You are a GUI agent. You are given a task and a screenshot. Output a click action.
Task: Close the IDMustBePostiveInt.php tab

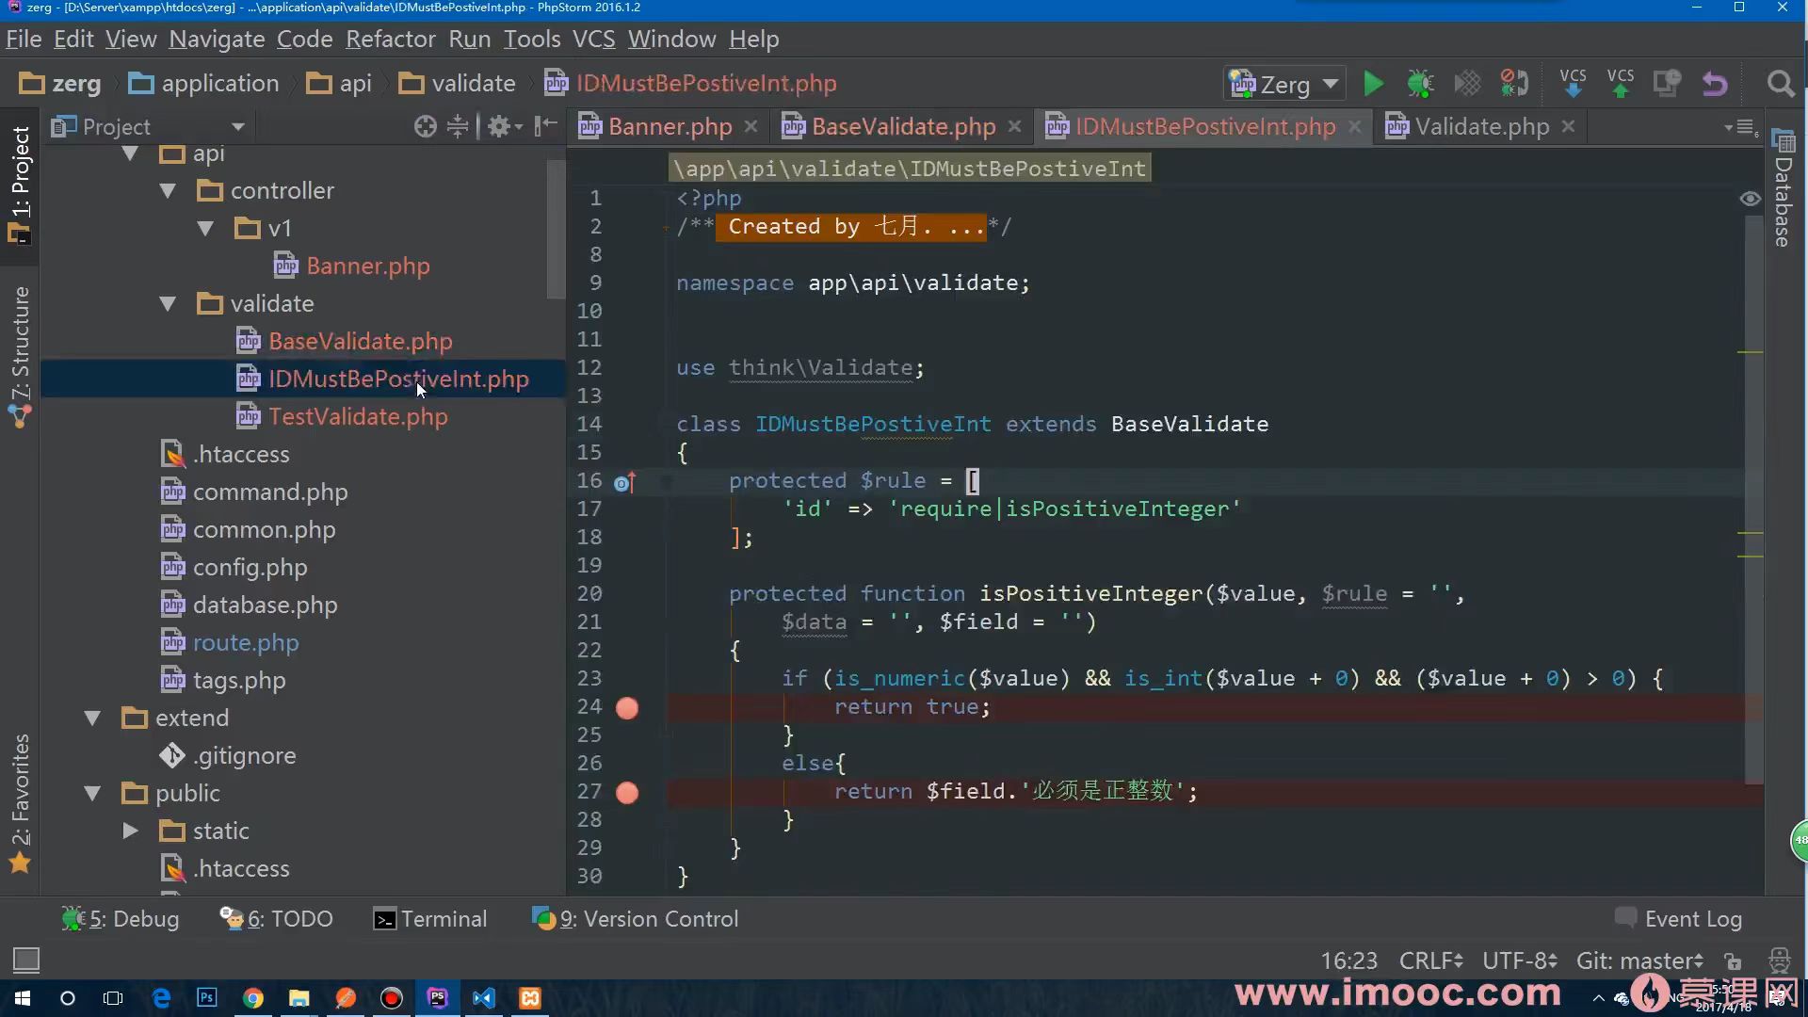pos(1354,127)
